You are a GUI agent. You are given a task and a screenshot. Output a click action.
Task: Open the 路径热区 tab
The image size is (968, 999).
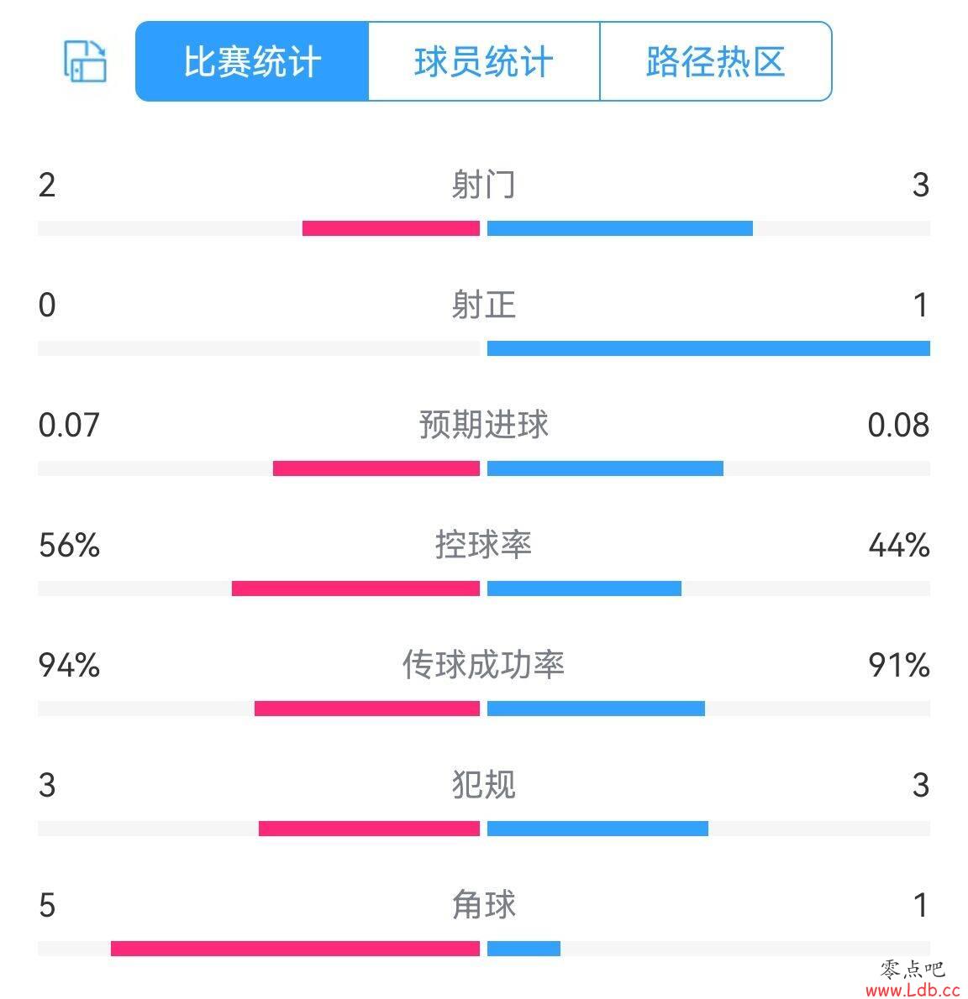715,61
